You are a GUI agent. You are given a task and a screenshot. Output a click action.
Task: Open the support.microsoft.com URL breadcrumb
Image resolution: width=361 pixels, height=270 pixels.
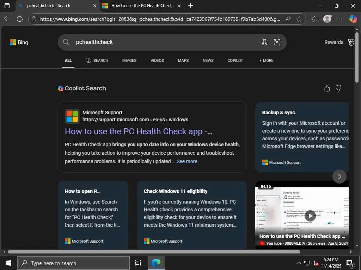point(135,120)
